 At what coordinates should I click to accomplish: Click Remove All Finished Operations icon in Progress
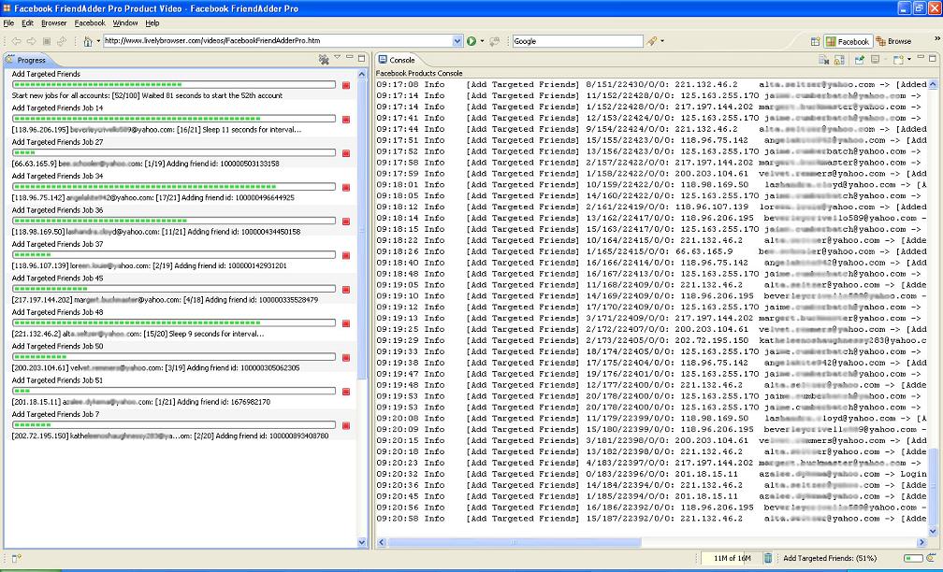click(324, 59)
